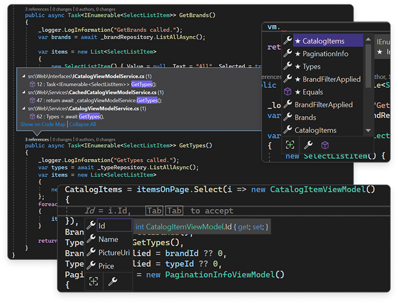This screenshot has width=398, height=303.
Task: Toggle properties wrench filter in vm. completion list
Action: pos(309,145)
